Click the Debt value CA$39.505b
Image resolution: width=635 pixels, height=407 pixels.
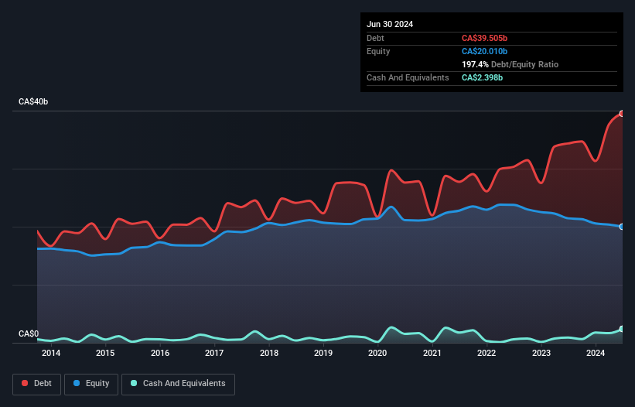[x=484, y=38]
